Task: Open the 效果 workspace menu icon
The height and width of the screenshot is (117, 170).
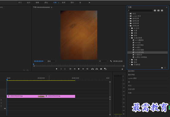Action: (59, 3)
